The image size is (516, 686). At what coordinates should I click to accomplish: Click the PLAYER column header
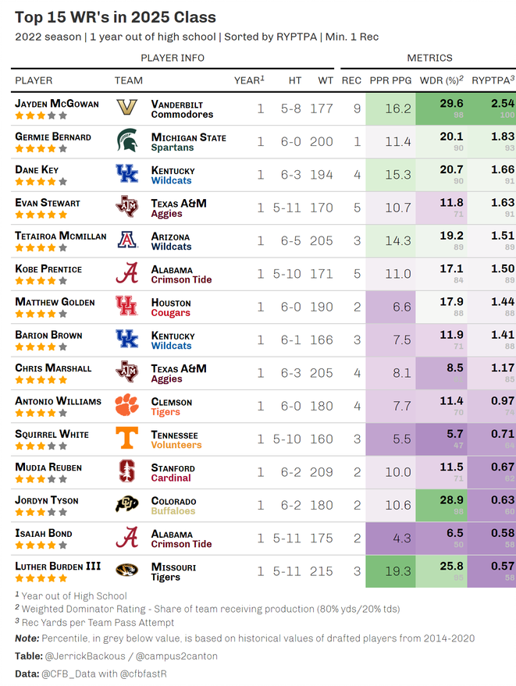click(34, 80)
